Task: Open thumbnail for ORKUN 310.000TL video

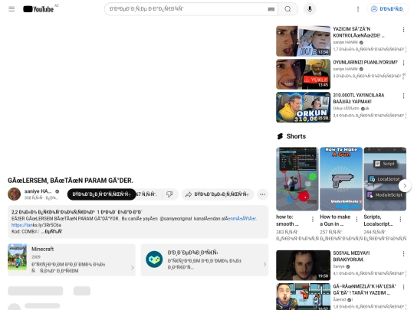Action: [x=303, y=107]
